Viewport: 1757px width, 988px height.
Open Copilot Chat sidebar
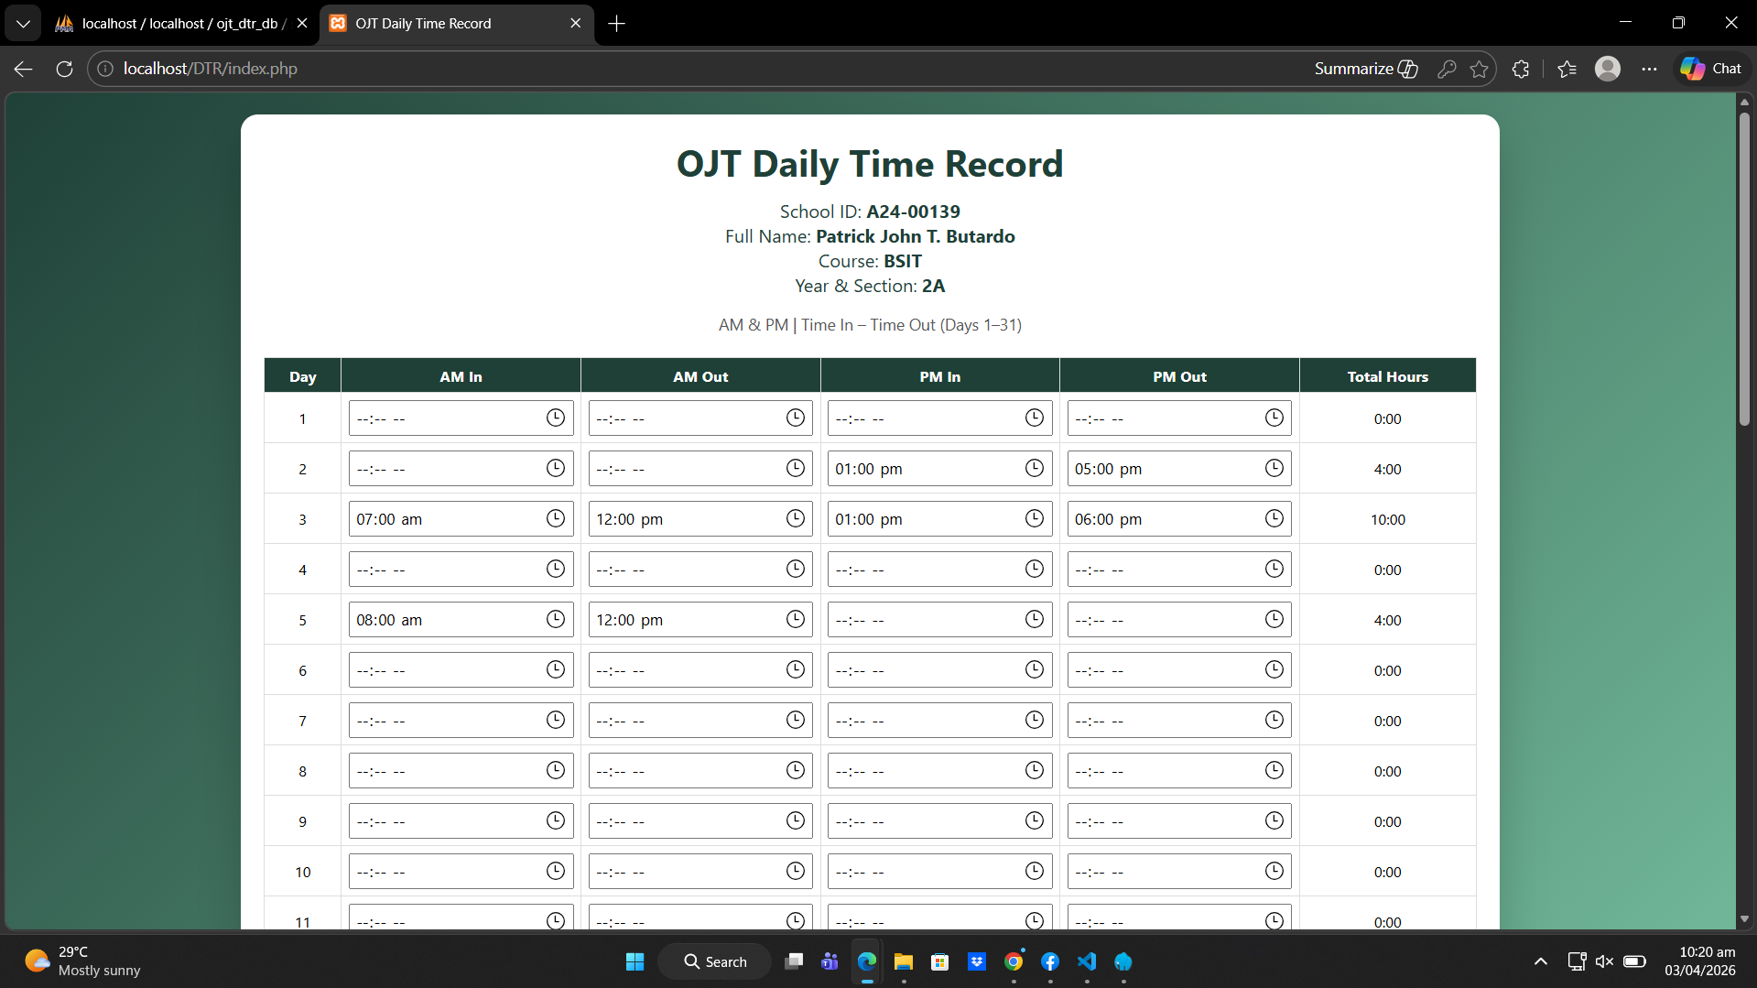[1710, 69]
